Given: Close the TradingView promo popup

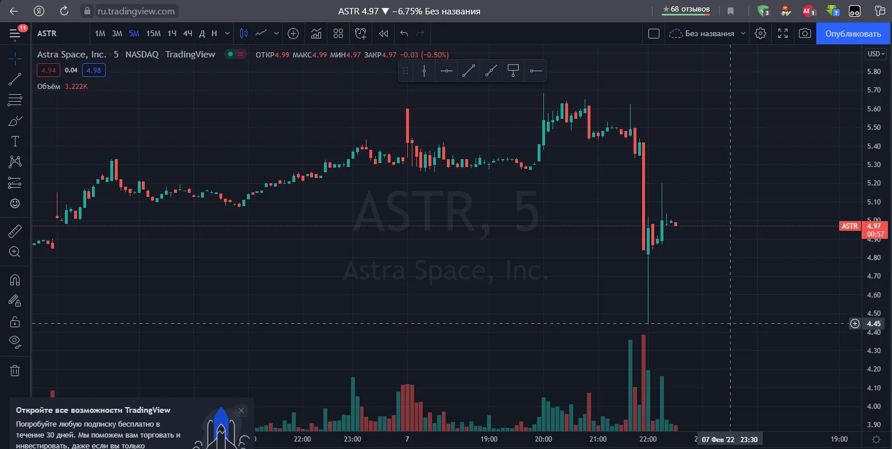Looking at the screenshot, I should (241, 411).
